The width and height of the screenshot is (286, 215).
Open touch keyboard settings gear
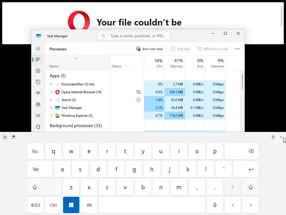[x=5, y=137]
